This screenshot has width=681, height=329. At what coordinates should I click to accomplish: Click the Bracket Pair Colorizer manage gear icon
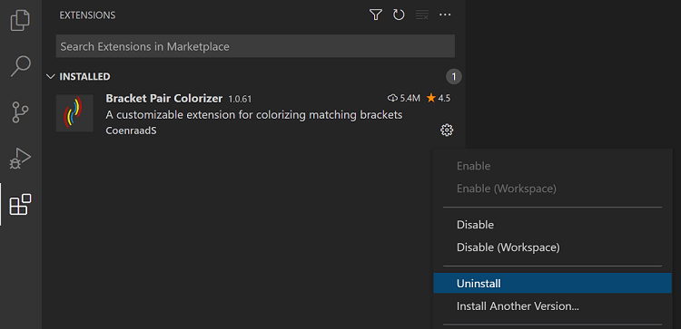[x=447, y=130]
